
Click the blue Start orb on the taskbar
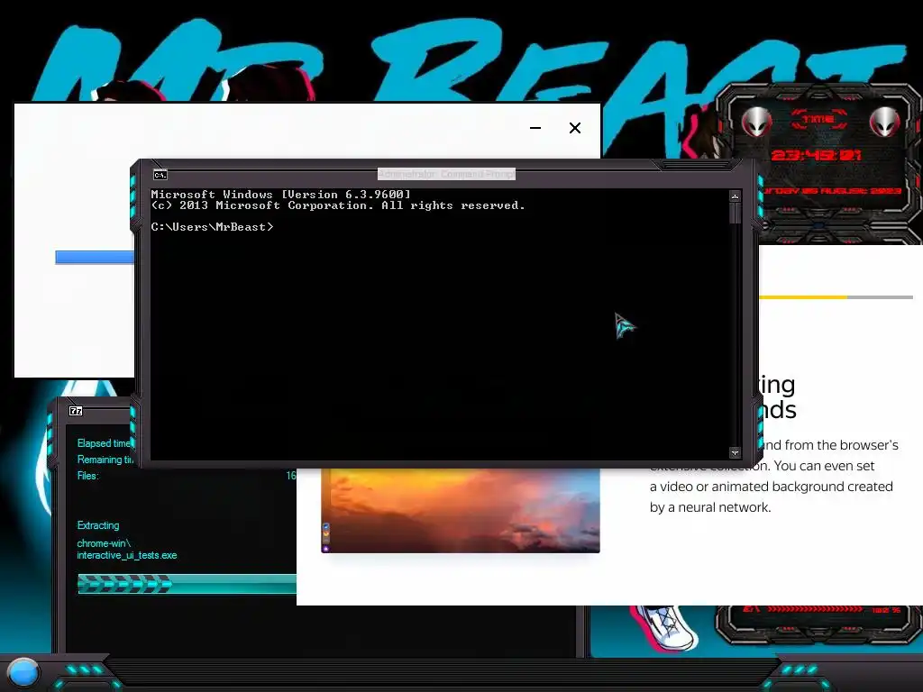pyautogui.click(x=23, y=673)
